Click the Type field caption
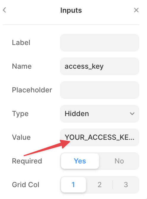 pyautogui.click(x=20, y=114)
